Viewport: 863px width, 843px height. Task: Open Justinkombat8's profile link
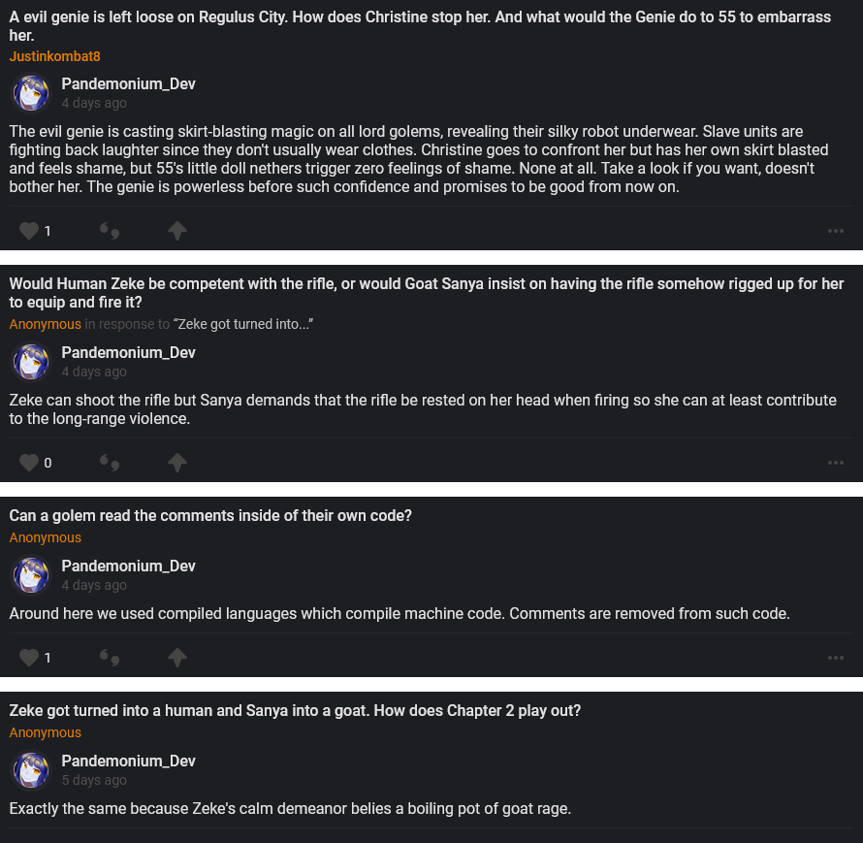(54, 56)
